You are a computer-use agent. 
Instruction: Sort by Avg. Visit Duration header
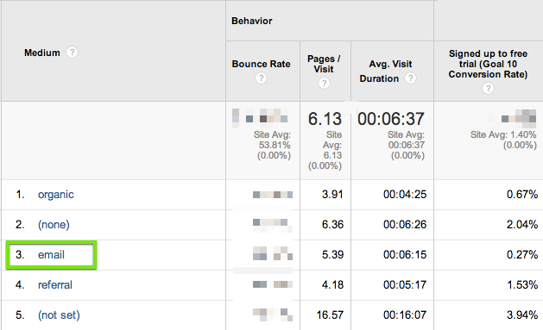[386, 72]
